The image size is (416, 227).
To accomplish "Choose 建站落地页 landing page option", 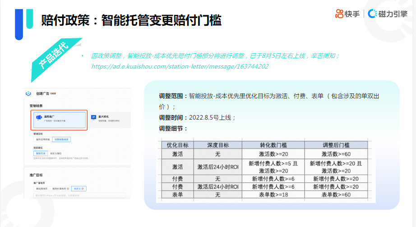I will (42, 189).
